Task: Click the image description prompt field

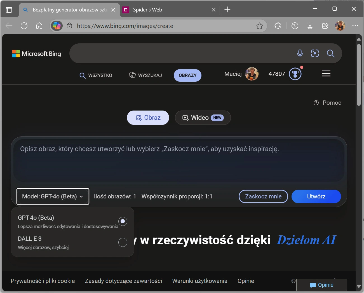Action: [x=179, y=160]
